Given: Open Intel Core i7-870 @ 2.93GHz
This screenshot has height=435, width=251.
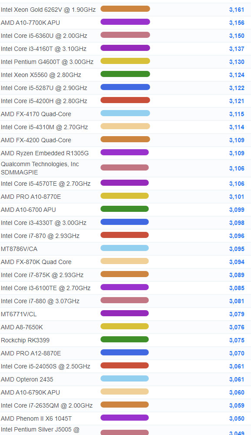Looking at the screenshot, I should coord(40,236).
